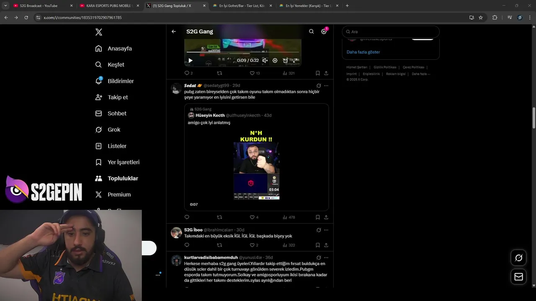
Task: Enter fullscreen on the video player
Action: click(295, 61)
